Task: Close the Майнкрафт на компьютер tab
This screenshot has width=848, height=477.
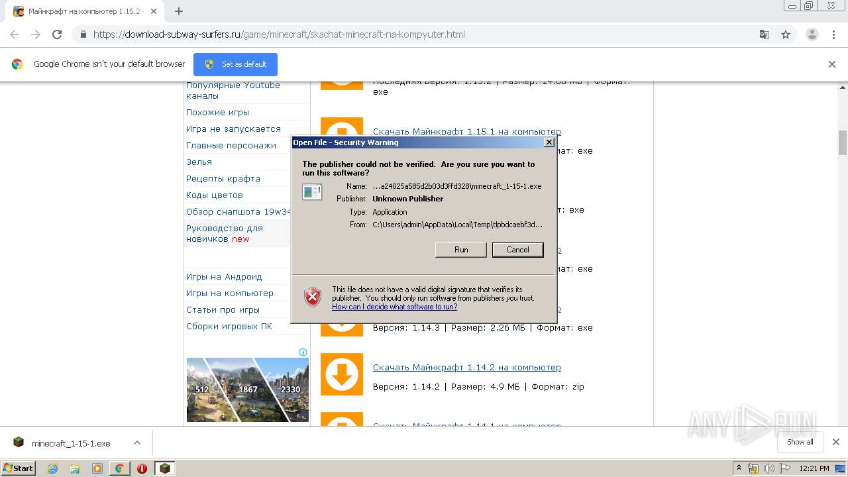Action: [154, 11]
